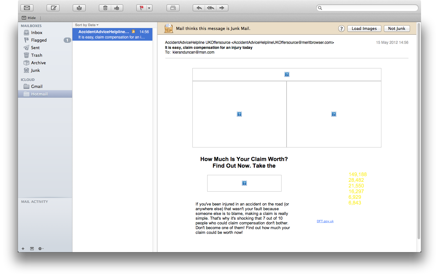Forward the message with arrow icon
Image resolution: width=439 pixels, height=277 pixels.
pyautogui.click(x=222, y=8)
